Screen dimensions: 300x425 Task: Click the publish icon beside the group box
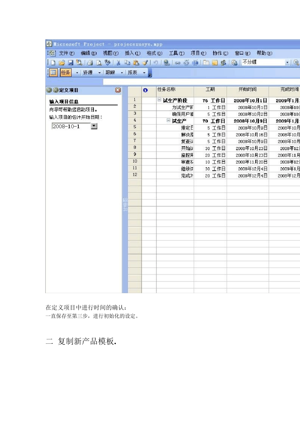click(234, 63)
